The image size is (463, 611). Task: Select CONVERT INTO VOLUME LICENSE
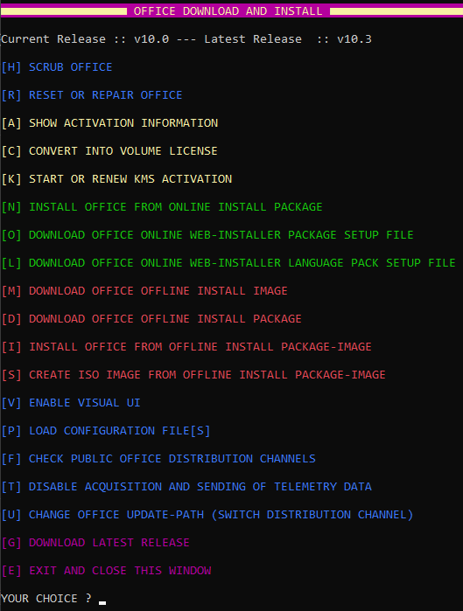tap(109, 151)
